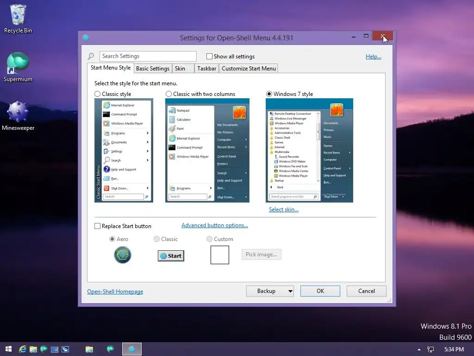Minimize the Open-Shell settings window
Screen dimensions: 474x356
(353, 36)
